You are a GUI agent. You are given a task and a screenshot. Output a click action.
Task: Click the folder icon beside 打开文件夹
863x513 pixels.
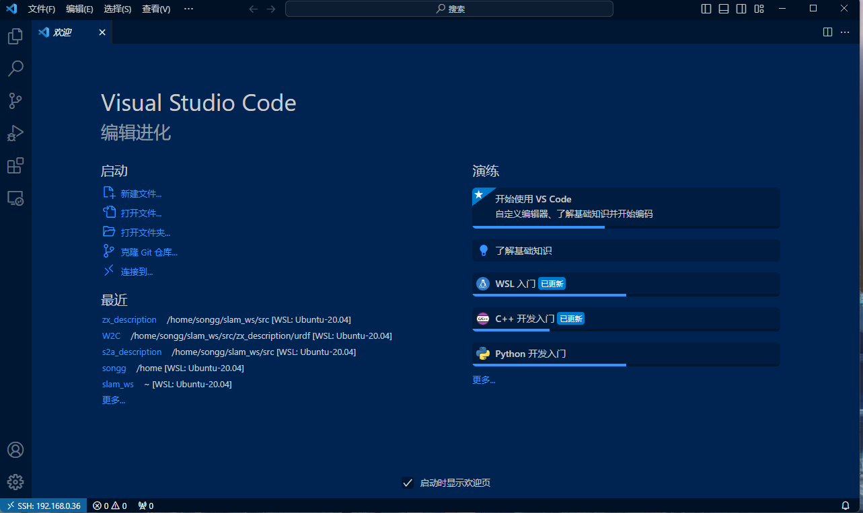point(109,232)
